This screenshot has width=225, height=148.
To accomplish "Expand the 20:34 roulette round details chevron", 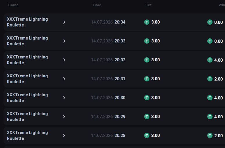I will (x=64, y=22).
